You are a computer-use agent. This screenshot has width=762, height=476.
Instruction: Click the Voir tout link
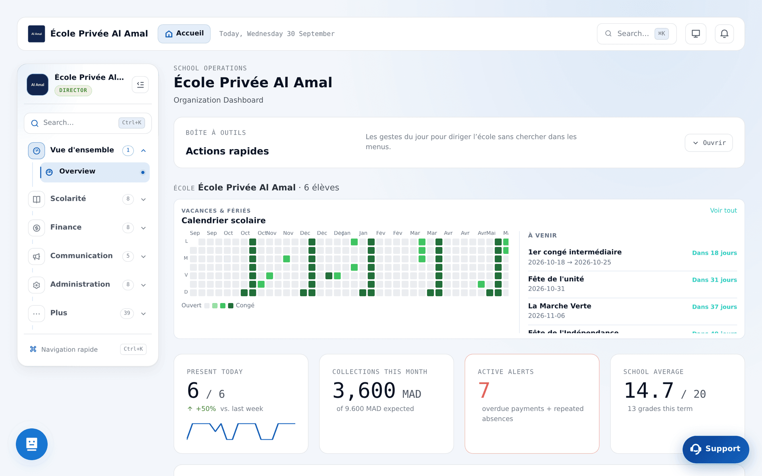[723, 211]
